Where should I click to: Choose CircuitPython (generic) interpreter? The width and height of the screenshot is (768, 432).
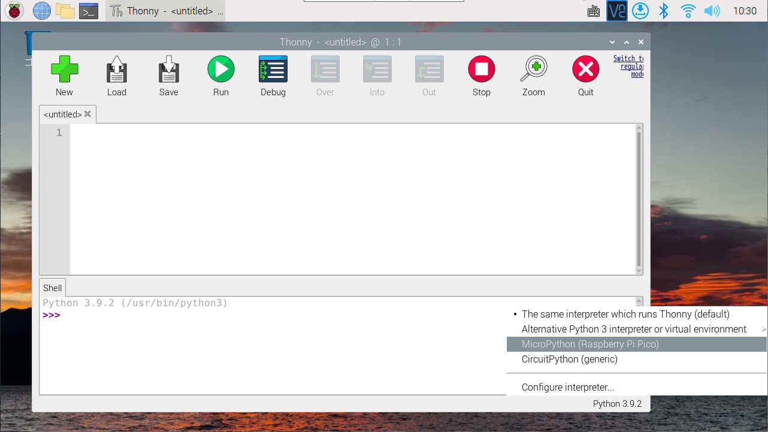pyautogui.click(x=637, y=359)
